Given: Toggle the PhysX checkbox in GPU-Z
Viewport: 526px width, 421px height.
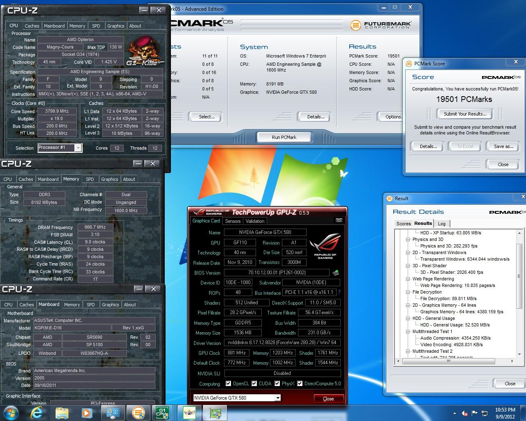Looking at the screenshot, I should (x=277, y=384).
